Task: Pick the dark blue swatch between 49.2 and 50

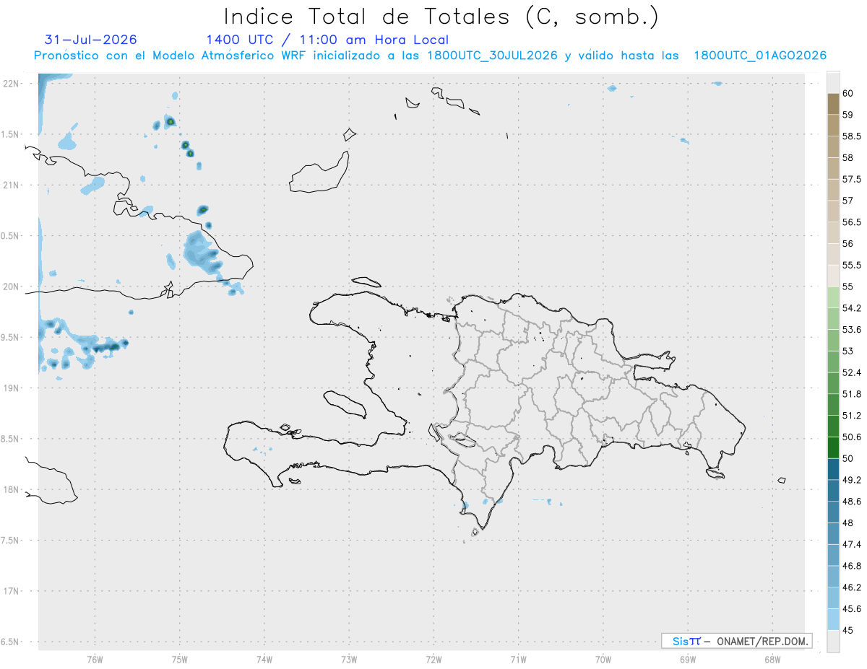Action: click(x=833, y=469)
